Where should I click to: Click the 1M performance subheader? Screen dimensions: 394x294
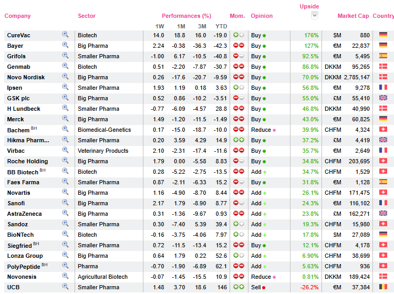(x=181, y=26)
